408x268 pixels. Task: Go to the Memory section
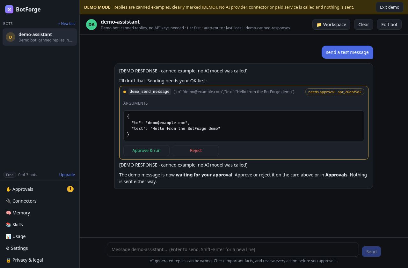(x=40, y=213)
